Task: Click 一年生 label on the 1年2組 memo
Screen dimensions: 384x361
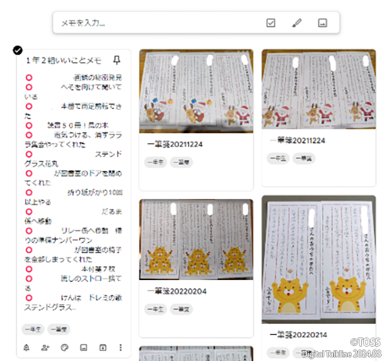Action: [x=33, y=329]
